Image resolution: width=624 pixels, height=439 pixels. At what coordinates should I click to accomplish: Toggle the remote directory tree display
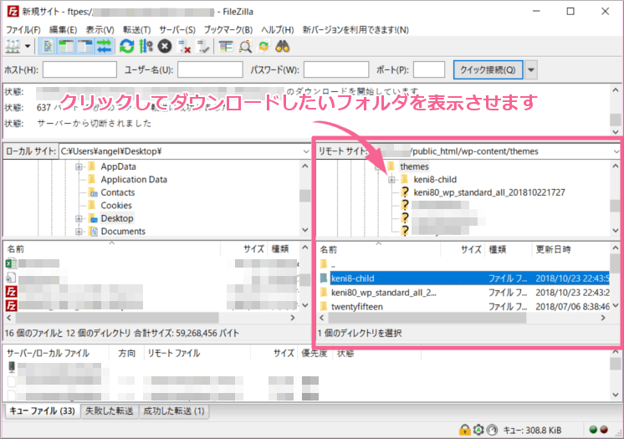coord(85,47)
